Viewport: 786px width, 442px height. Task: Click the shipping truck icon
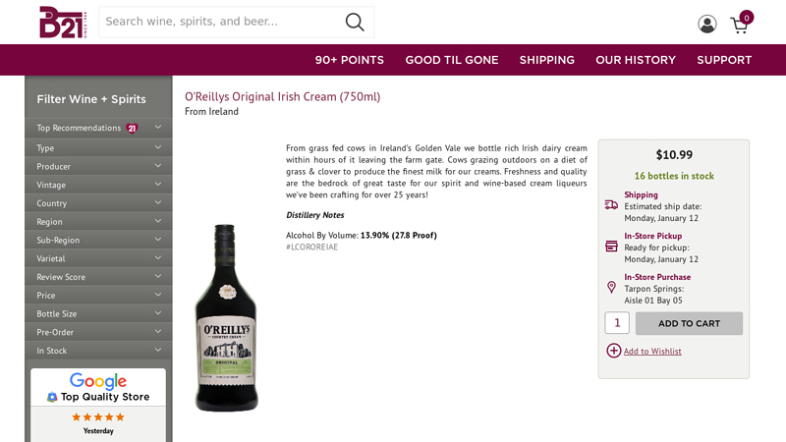pos(611,205)
